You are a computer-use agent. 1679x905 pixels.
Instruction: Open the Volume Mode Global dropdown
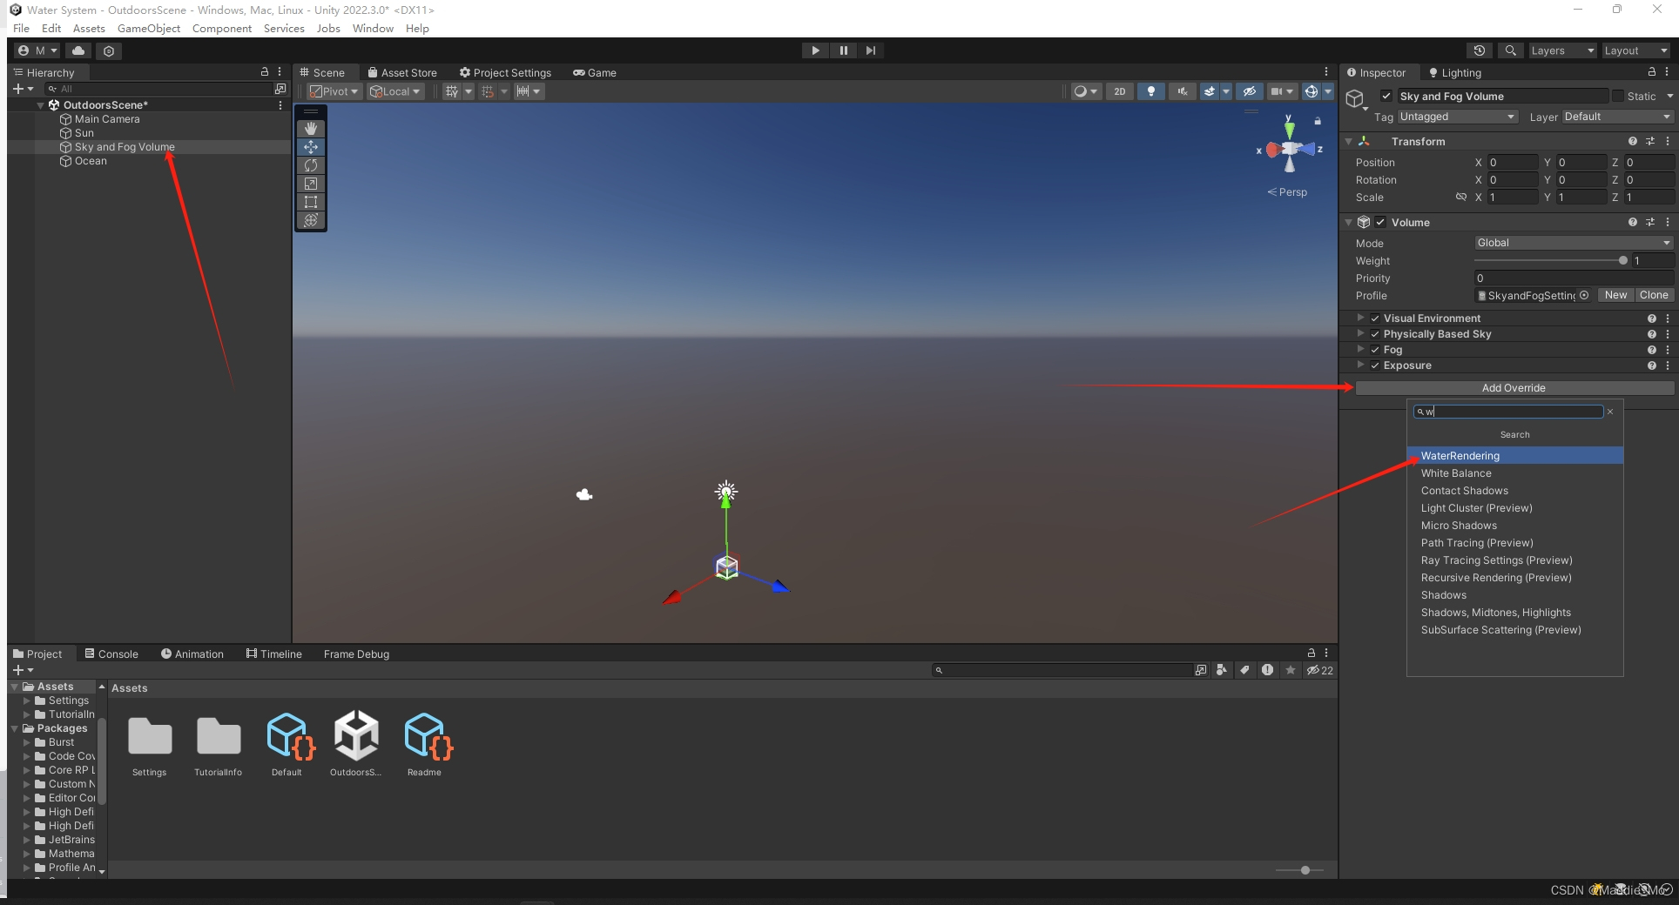pyautogui.click(x=1574, y=243)
